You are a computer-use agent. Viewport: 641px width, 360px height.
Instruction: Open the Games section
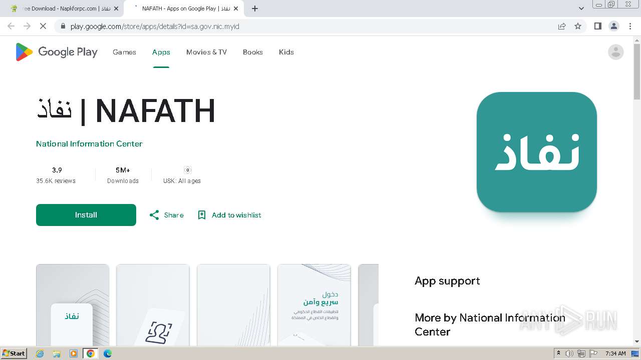click(124, 52)
